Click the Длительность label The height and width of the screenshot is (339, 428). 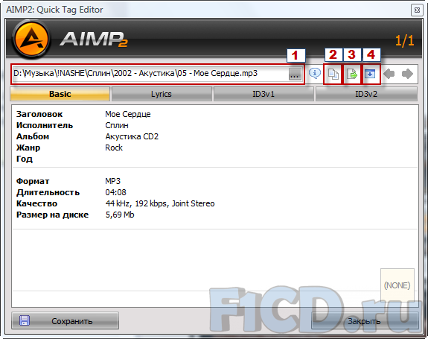coord(48,192)
